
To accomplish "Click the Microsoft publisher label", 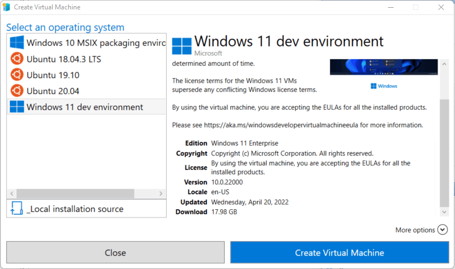I will coord(208,53).
